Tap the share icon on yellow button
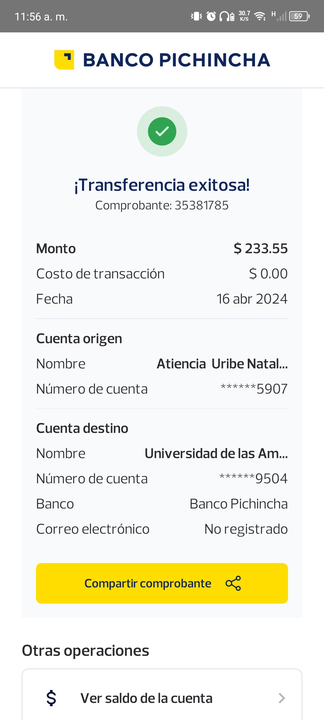Image resolution: width=324 pixels, height=720 pixels. pyautogui.click(x=233, y=583)
